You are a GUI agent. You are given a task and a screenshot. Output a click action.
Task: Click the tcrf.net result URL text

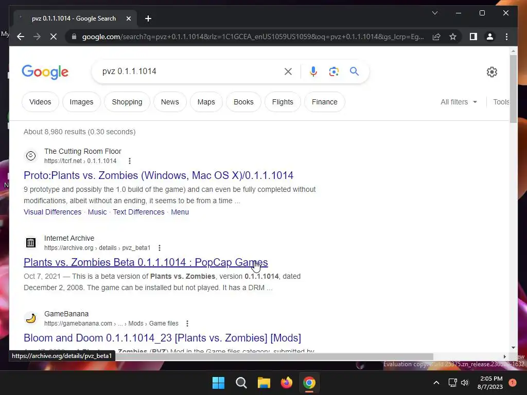80,161
